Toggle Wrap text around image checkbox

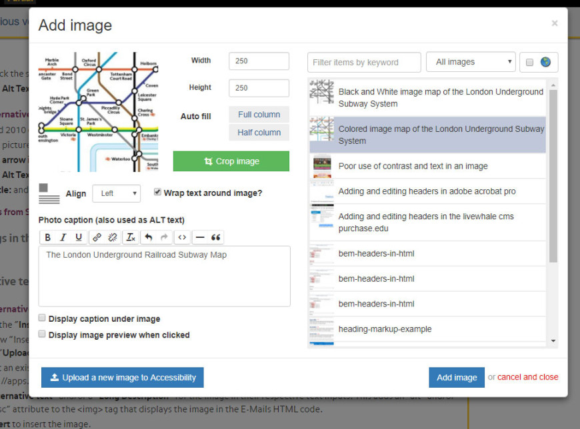pyautogui.click(x=157, y=192)
